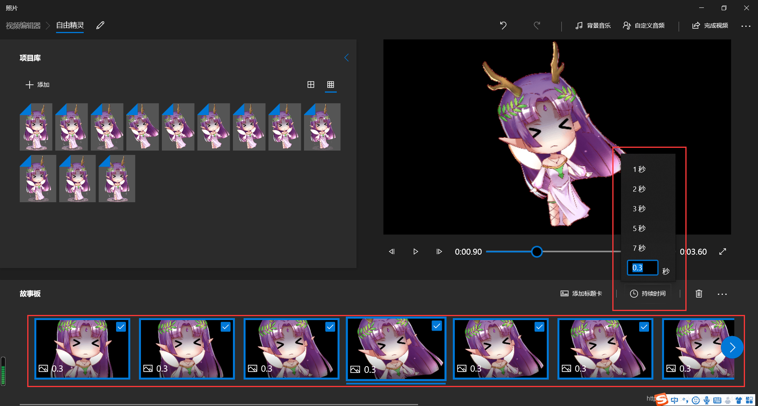Expand preview to full screen

722,251
